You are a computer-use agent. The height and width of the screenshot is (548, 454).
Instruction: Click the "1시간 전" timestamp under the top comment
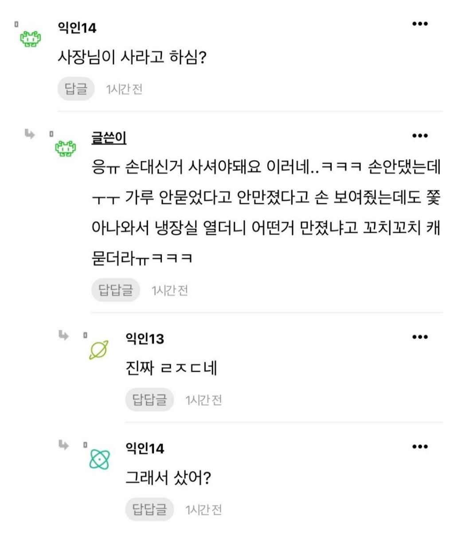[124, 89]
